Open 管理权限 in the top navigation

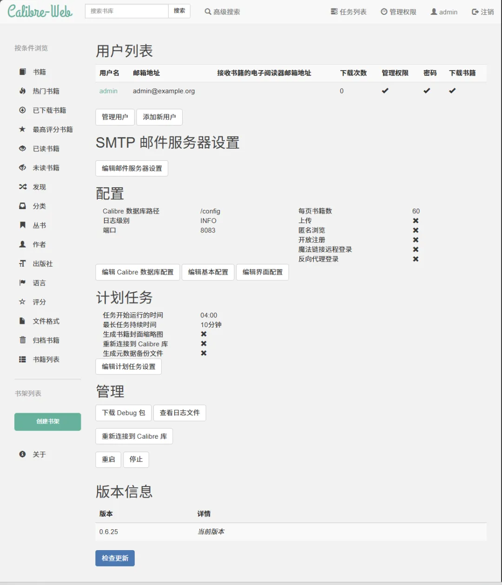click(398, 12)
